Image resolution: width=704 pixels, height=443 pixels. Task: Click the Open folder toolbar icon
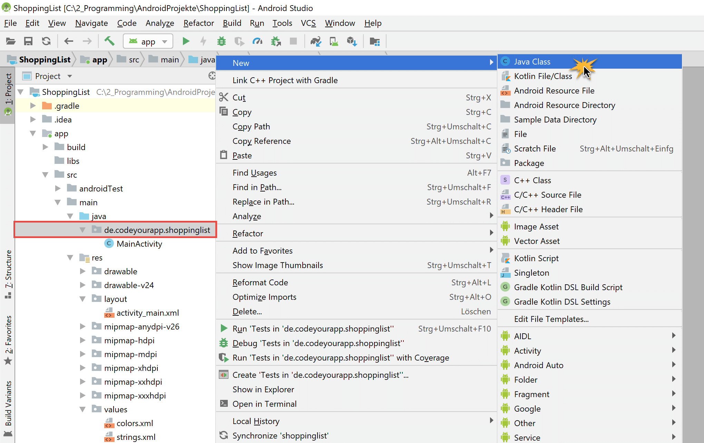[11, 41]
